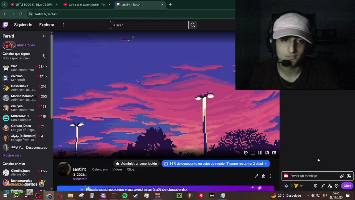Click Abrir stories link

coord(26,45)
